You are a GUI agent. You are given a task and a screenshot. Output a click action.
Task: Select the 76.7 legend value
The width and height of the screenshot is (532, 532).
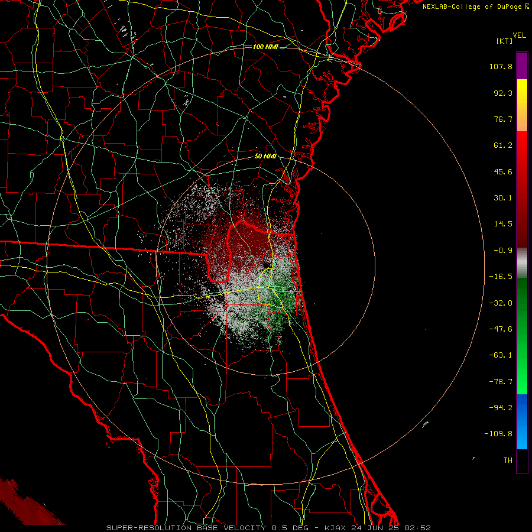pyautogui.click(x=503, y=119)
